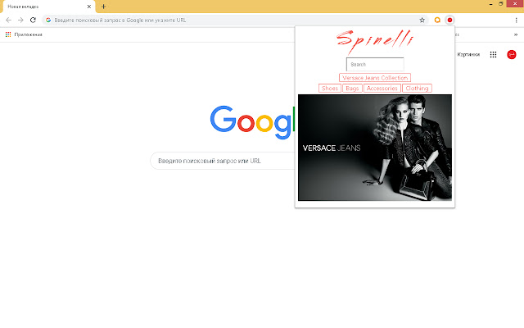Open the Картинки link

coord(468,55)
